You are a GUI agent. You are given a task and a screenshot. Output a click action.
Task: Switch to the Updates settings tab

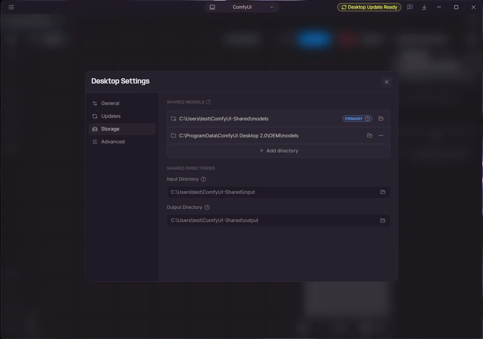tap(122, 116)
